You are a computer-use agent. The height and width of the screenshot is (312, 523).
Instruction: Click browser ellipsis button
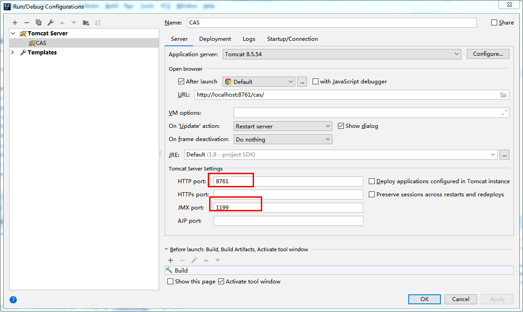(302, 82)
